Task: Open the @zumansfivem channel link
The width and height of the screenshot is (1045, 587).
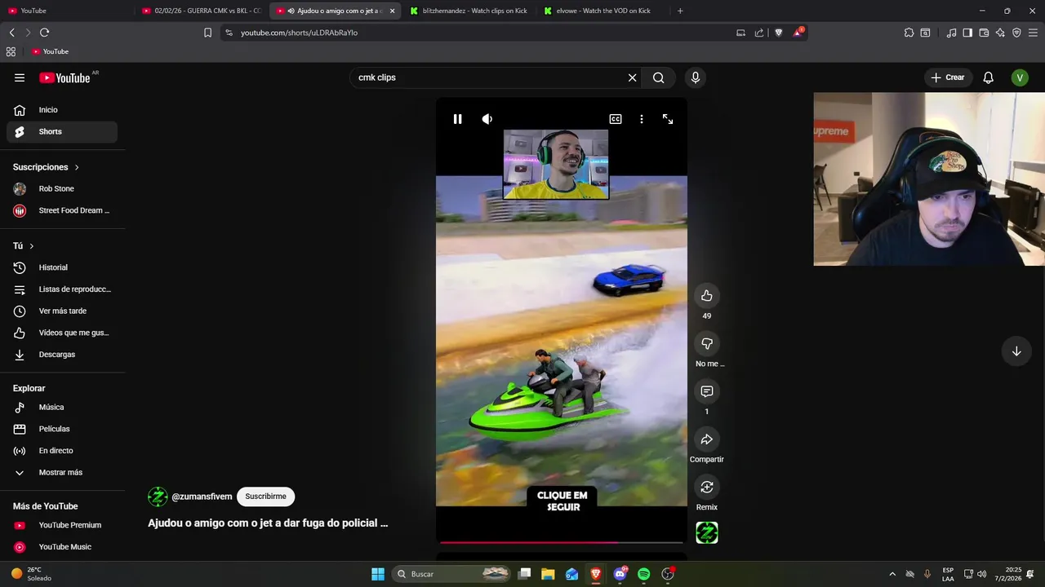Action: point(202,497)
